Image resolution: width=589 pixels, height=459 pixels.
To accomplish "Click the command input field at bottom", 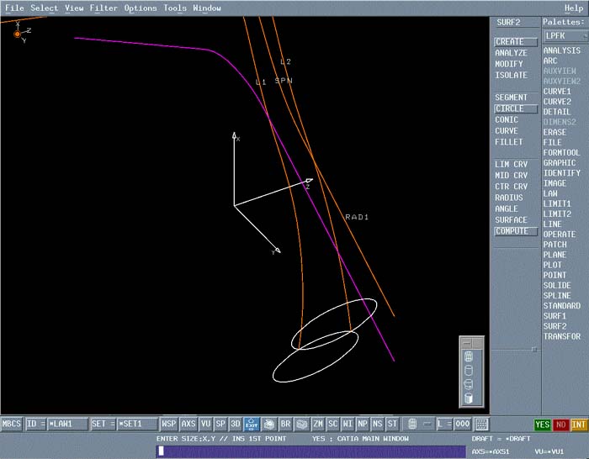I will [x=310, y=451].
